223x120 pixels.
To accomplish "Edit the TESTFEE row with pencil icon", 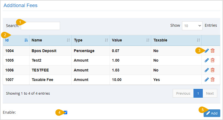I will coord(207,70).
